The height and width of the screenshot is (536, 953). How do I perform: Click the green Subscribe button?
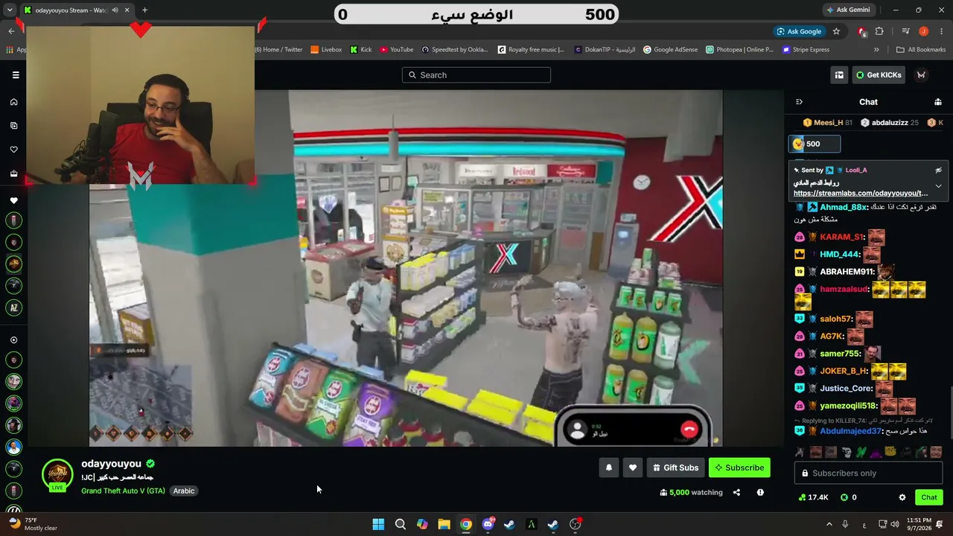pyautogui.click(x=739, y=468)
